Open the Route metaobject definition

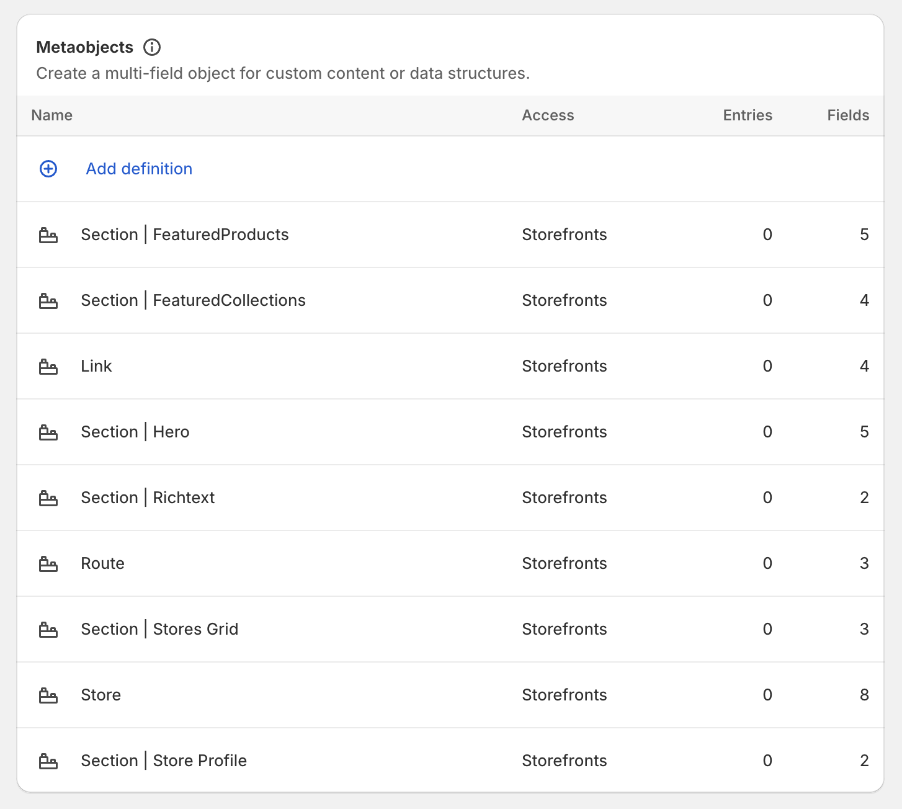tap(102, 564)
